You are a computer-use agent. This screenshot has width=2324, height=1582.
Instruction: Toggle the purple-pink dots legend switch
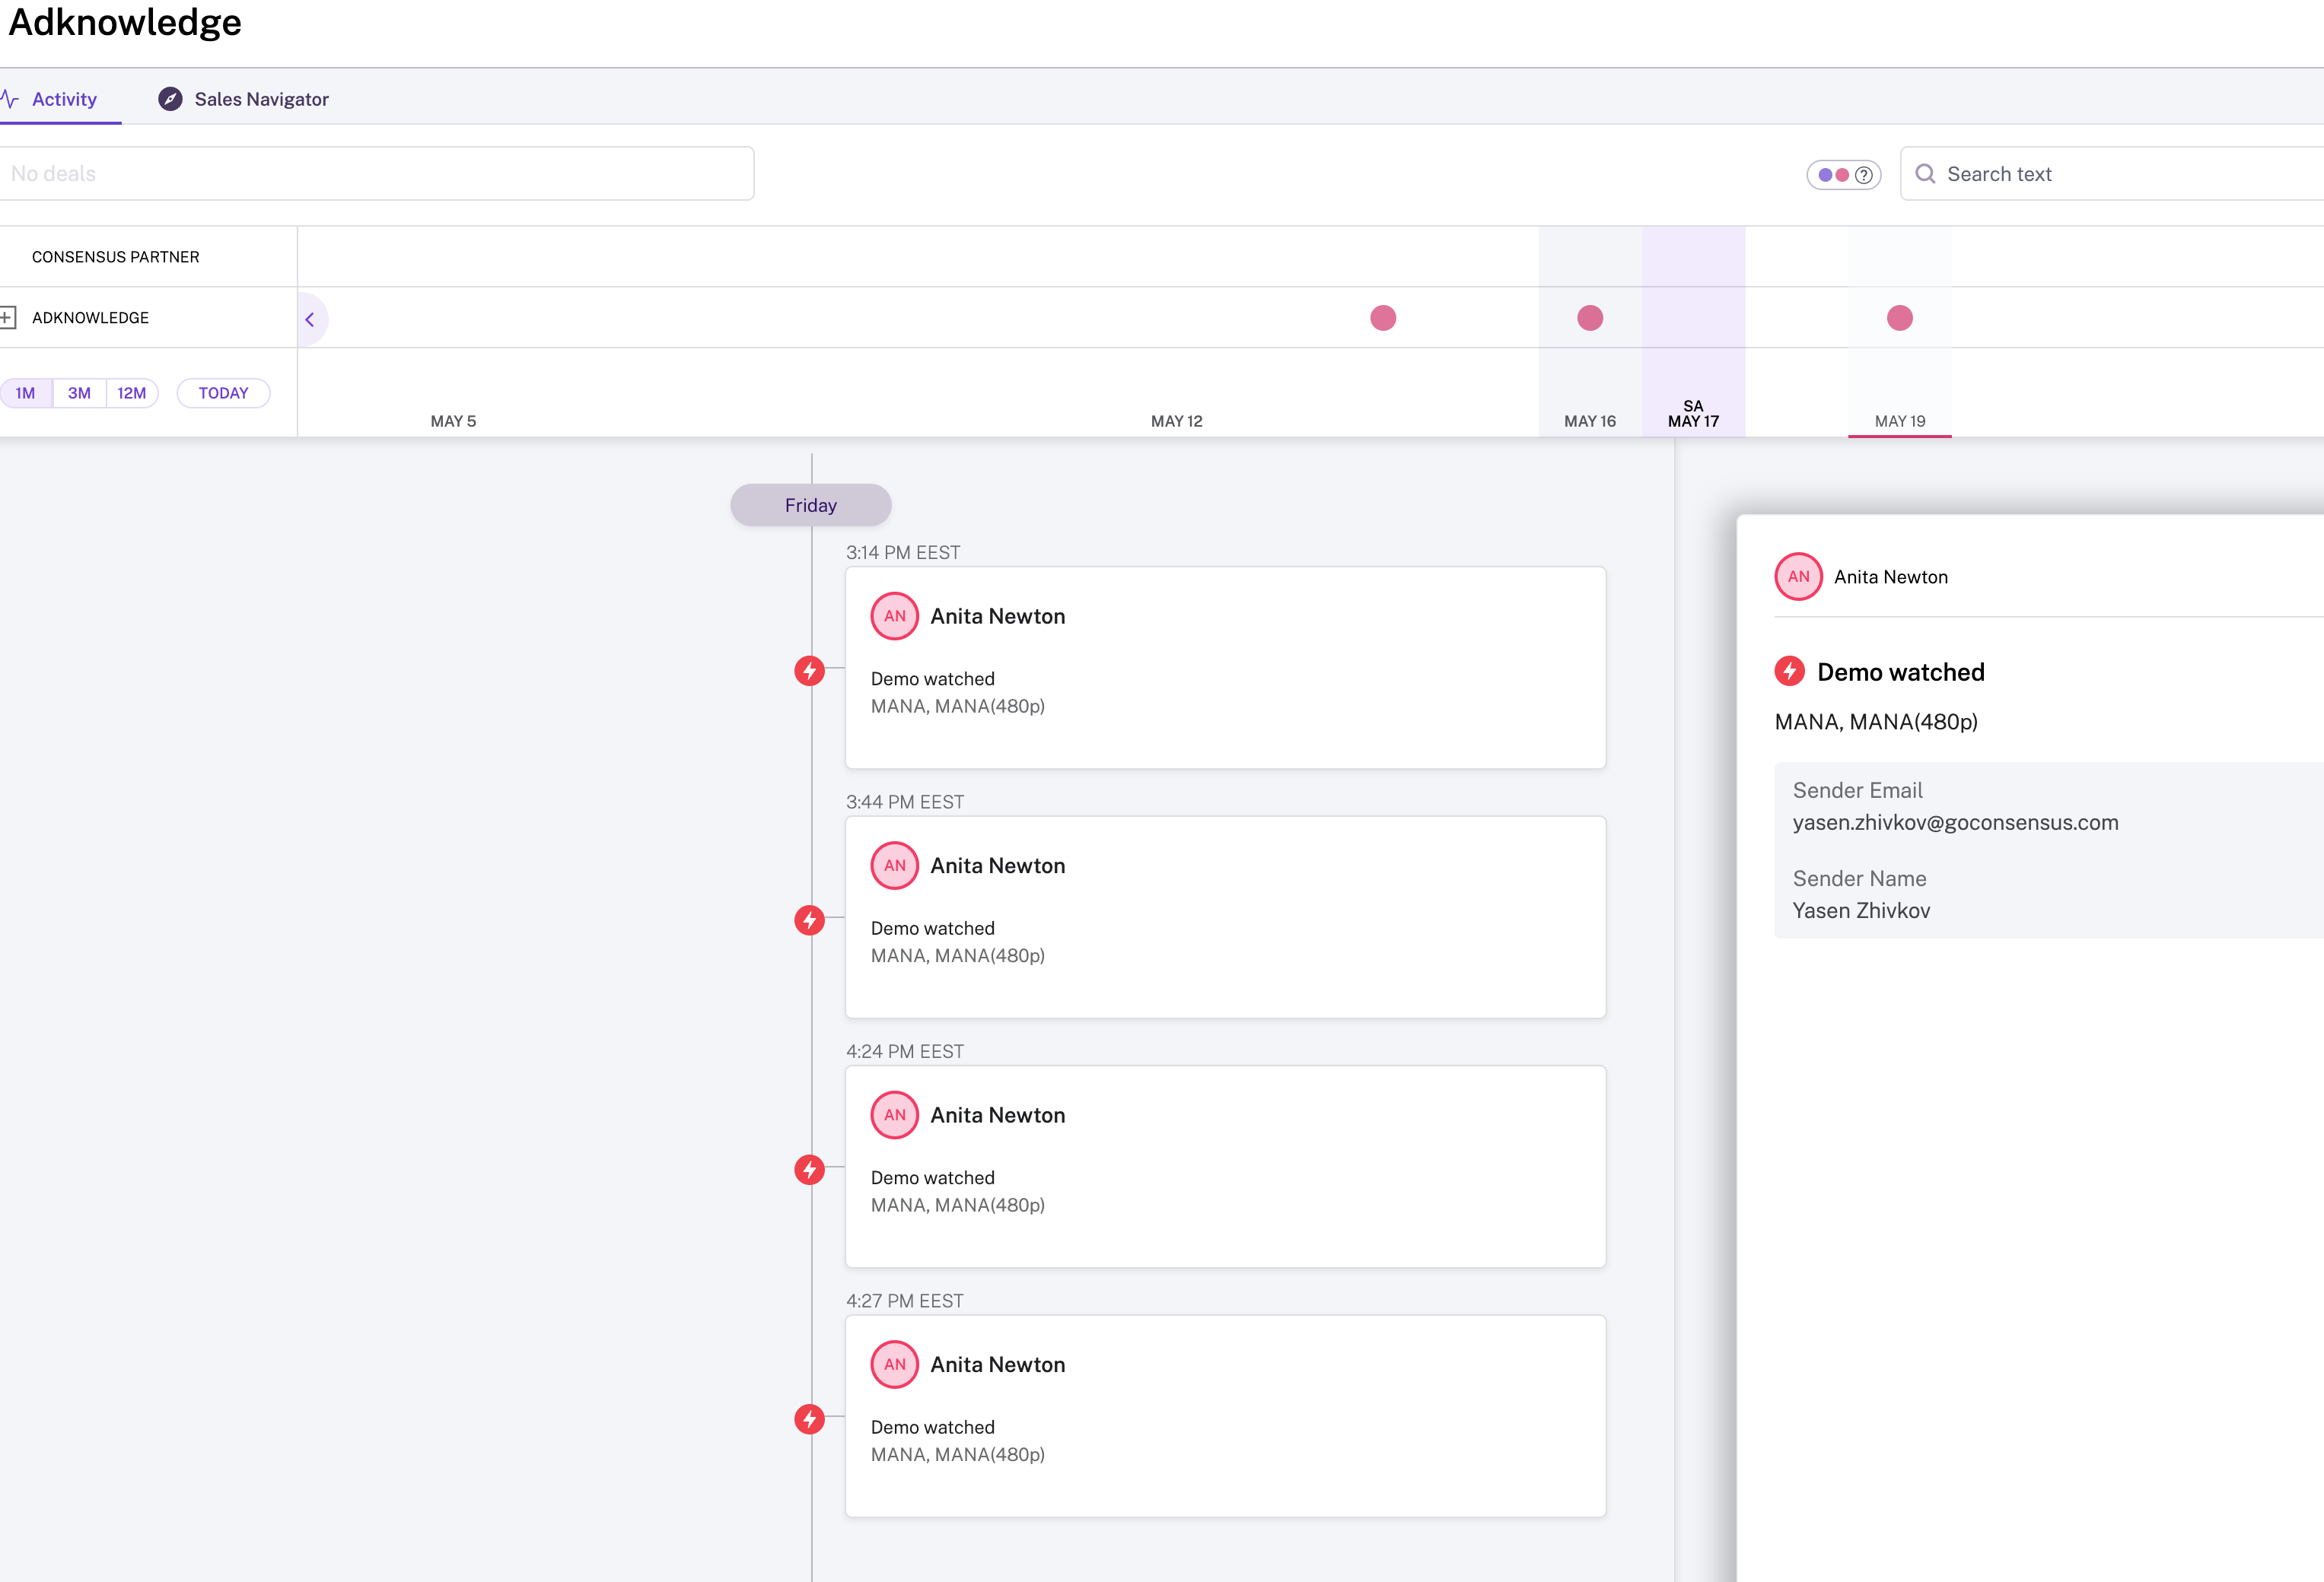coord(1842,175)
